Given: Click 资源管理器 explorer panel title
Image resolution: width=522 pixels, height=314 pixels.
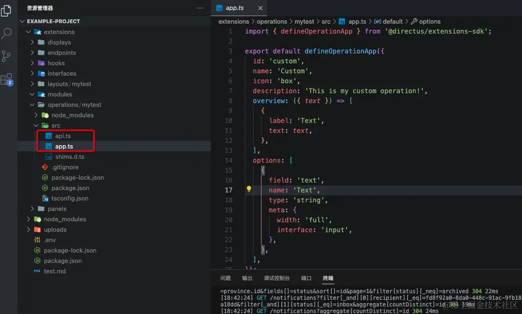Looking at the screenshot, I should [x=40, y=8].
